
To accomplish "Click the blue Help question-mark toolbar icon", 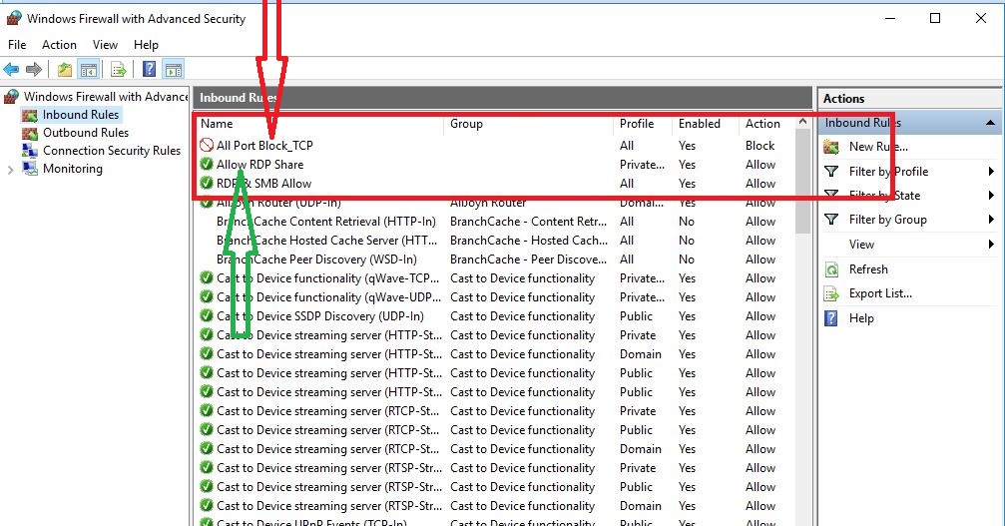I will (x=149, y=69).
